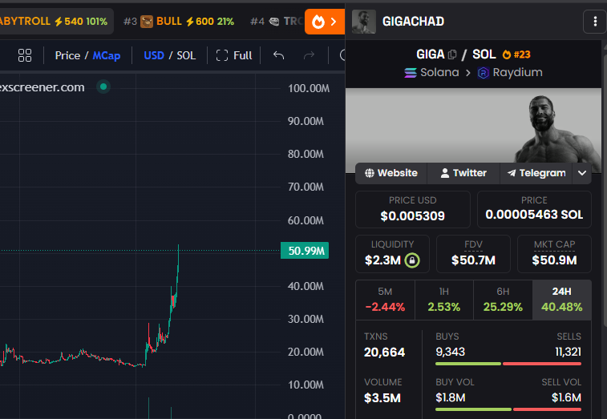Click the GIGACHAD avatar thumbnail
Viewport: 607px width, 419px height.
tap(363, 22)
